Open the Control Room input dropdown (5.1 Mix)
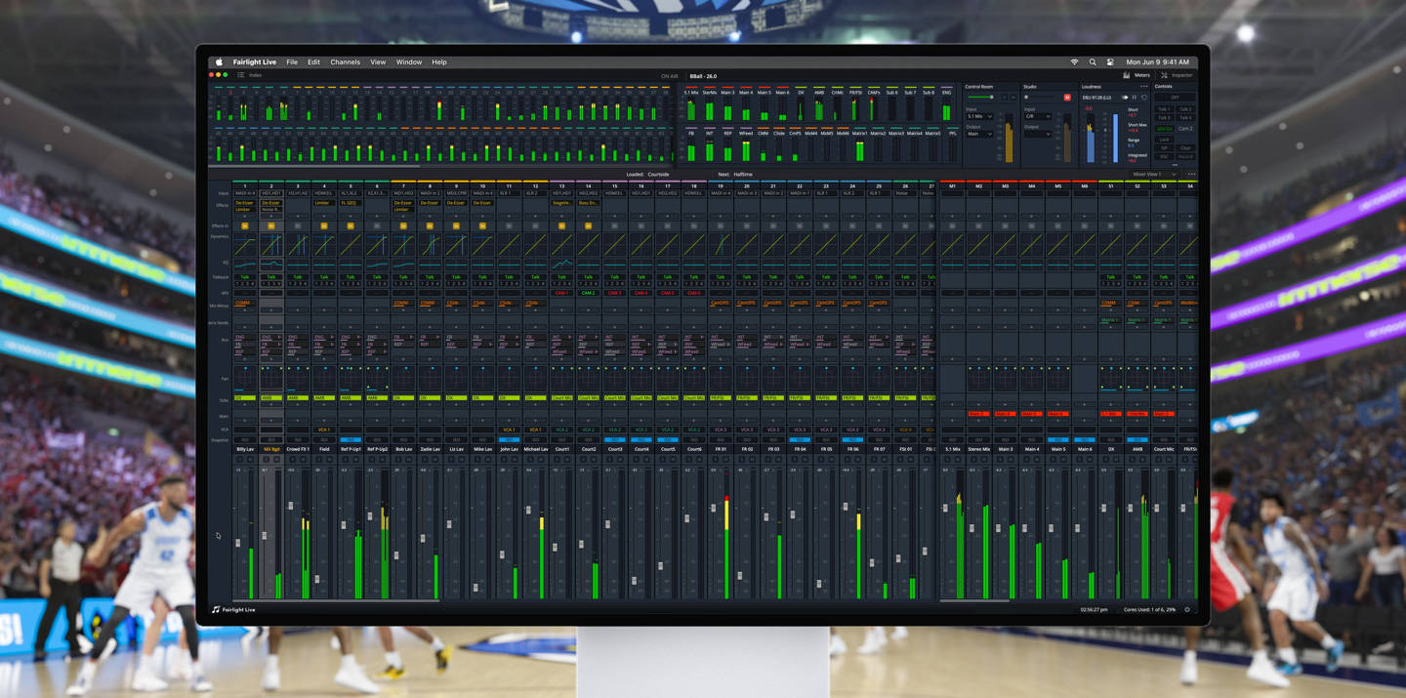The height and width of the screenshot is (698, 1406). coord(979,116)
